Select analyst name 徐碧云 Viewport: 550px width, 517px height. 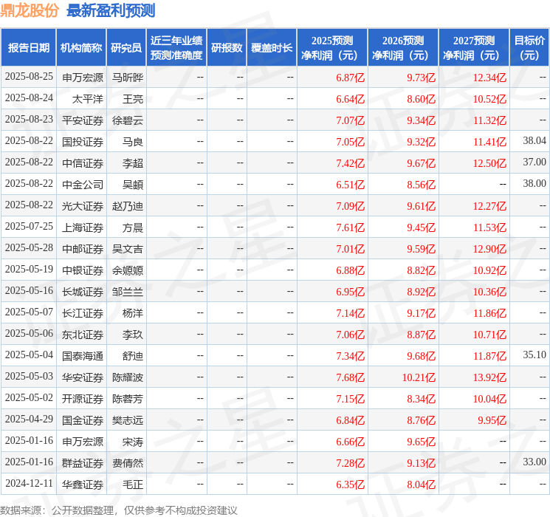(128, 120)
